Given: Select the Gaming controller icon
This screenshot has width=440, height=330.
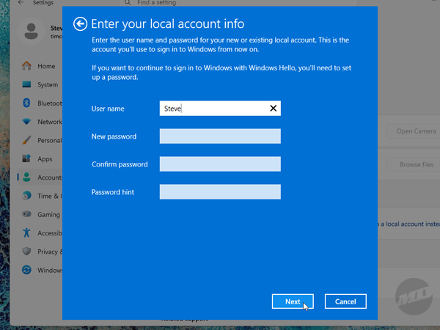Looking at the screenshot, I should click(27, 215).
